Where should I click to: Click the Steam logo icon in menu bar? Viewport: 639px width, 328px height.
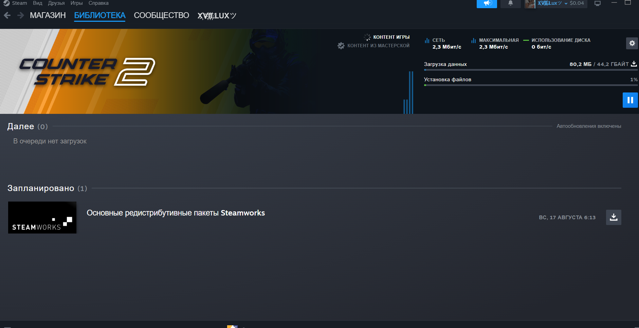[x=6, y=3]
